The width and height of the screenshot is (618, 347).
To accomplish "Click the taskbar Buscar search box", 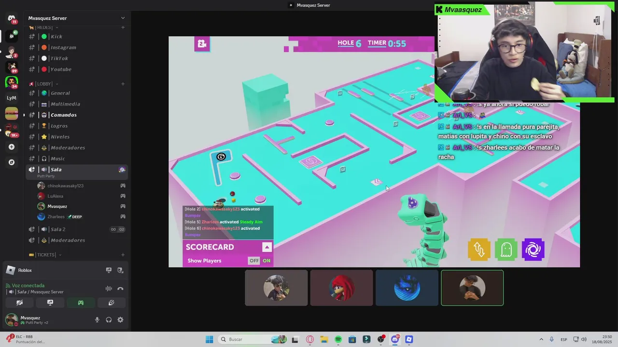I will coord(253,339).
